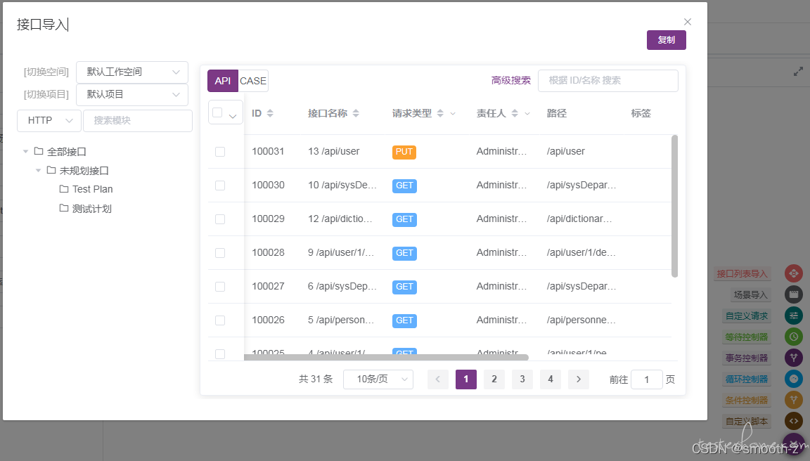
Task: Click the PUT tag of 13 /api/user
Action: click(x=404, y=152)
